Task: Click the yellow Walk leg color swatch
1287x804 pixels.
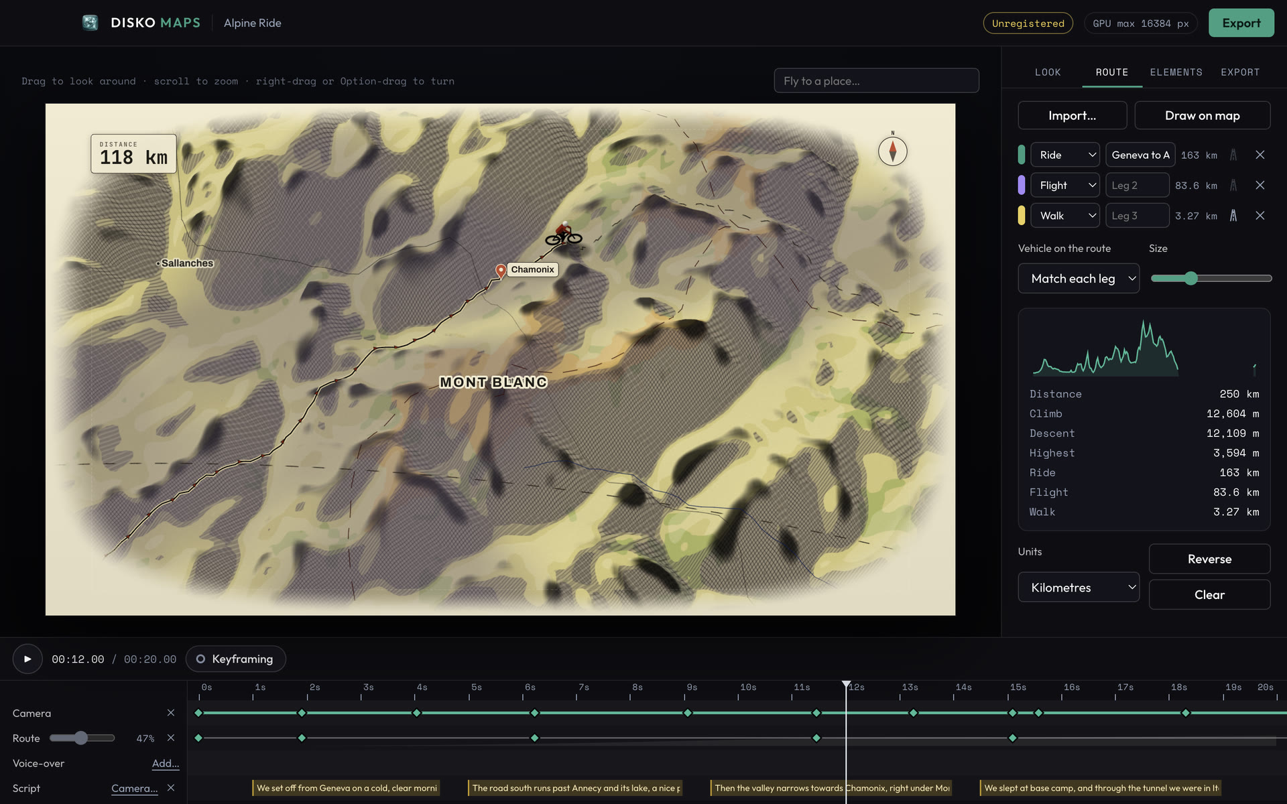Action: click(1022, 216)
